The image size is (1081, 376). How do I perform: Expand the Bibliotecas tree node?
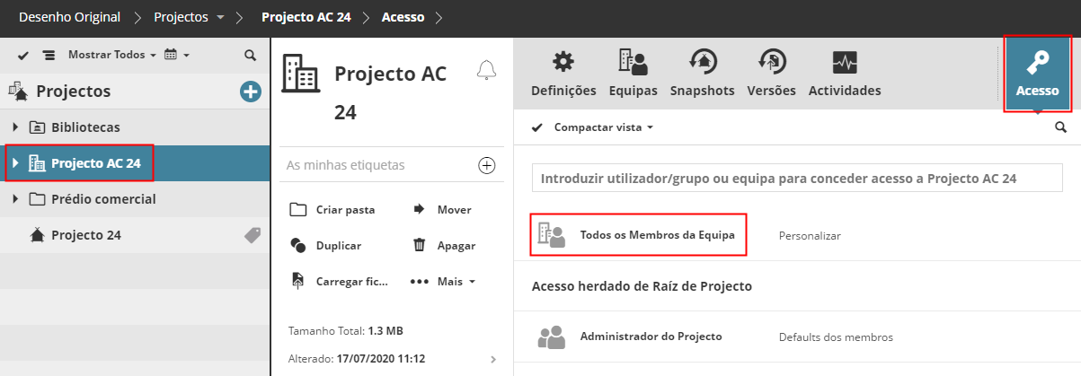point(15,127)
